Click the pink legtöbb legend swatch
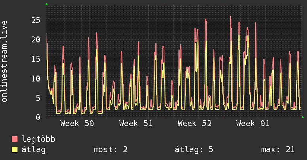The image size is (307, 160). point(15,139)
